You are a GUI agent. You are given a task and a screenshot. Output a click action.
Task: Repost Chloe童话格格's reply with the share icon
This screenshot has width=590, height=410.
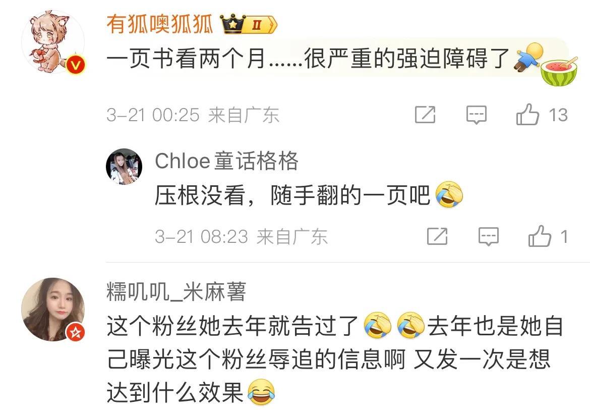coord(437,236)
